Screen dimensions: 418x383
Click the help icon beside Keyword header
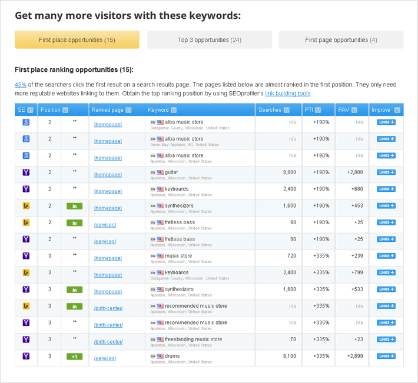174,110
